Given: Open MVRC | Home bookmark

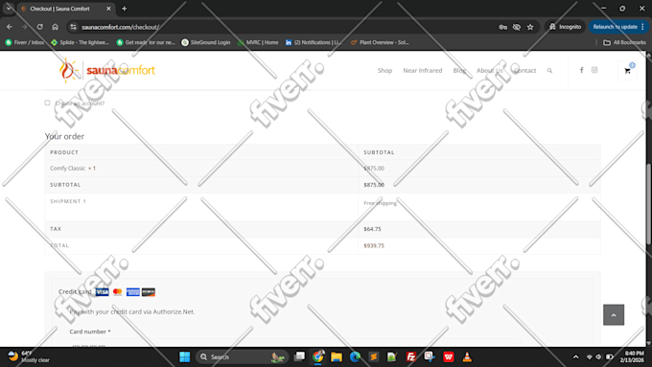Looking at the screenshot, I should pyautogui.click(x=258, y=42).
